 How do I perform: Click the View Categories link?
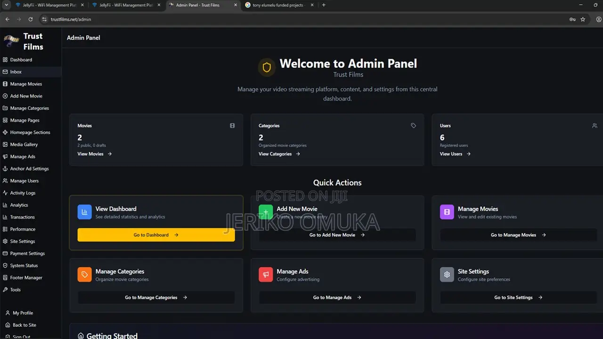[279, 154]
